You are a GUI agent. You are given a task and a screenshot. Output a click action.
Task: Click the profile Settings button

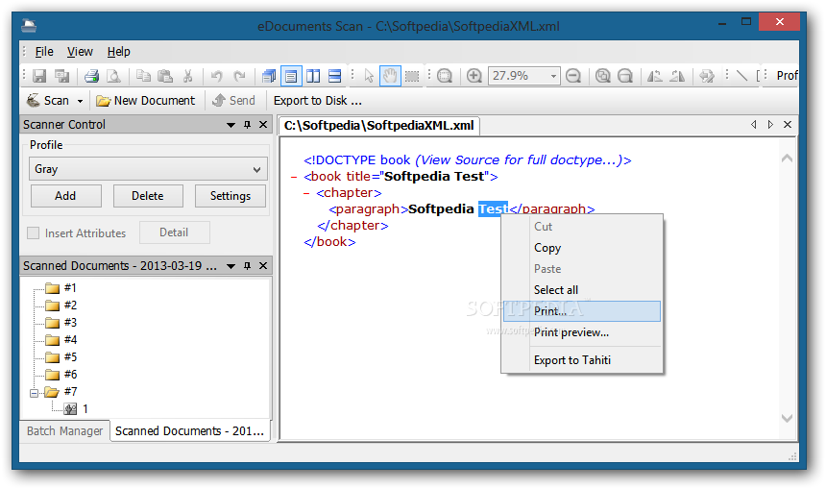pyautogui.click(x=231, y=196)
